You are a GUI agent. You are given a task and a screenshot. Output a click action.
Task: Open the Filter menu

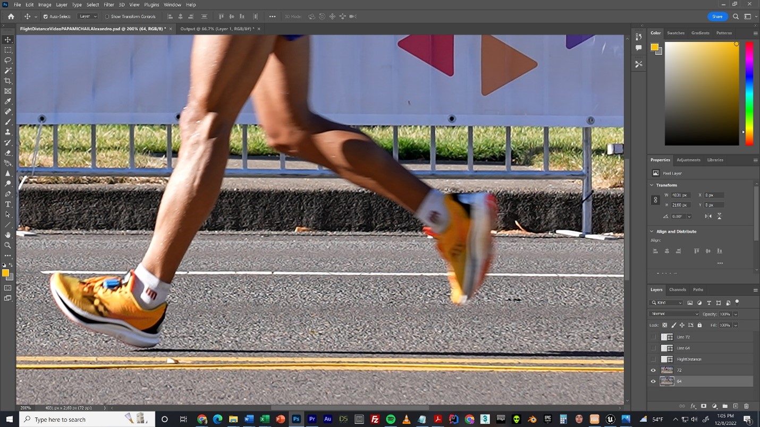click(109, 5)
